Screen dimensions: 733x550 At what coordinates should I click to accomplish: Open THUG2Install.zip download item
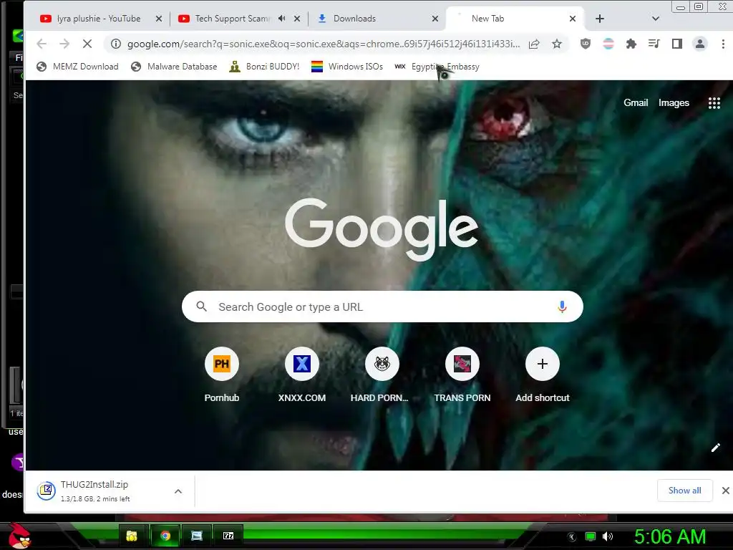tap(94, 491)
